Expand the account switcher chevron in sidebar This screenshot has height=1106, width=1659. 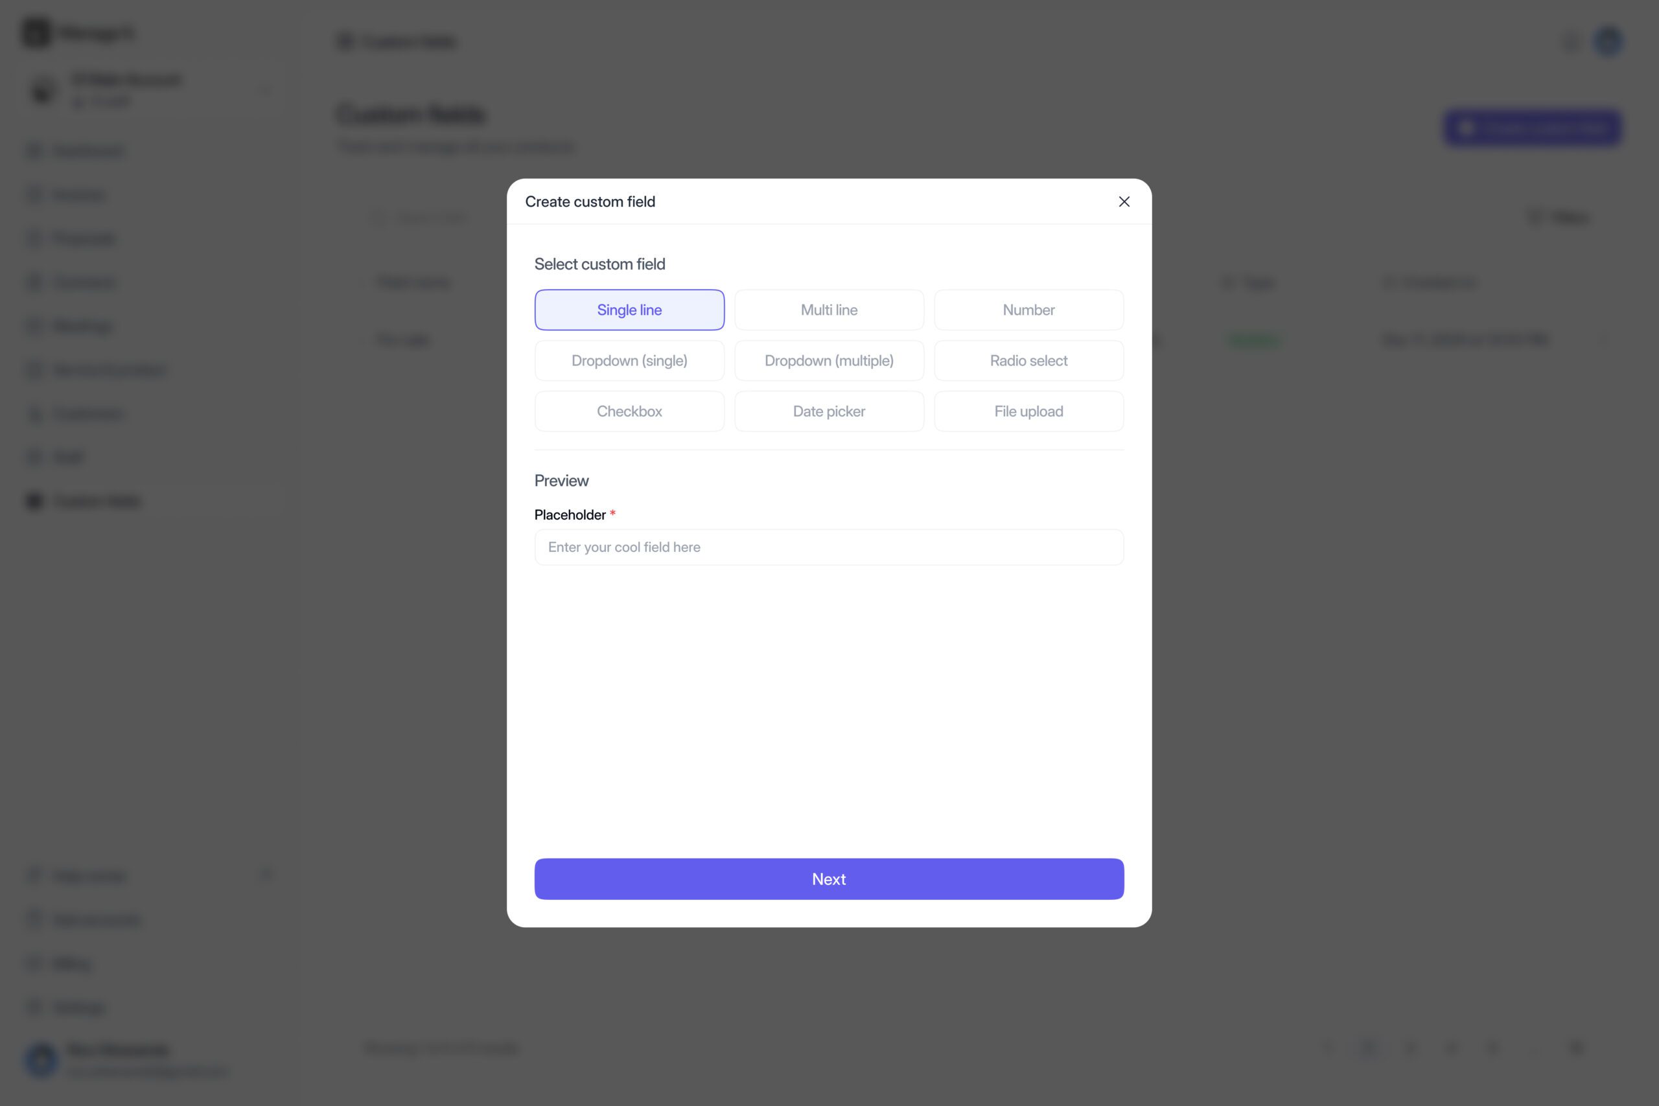[265, 90]
